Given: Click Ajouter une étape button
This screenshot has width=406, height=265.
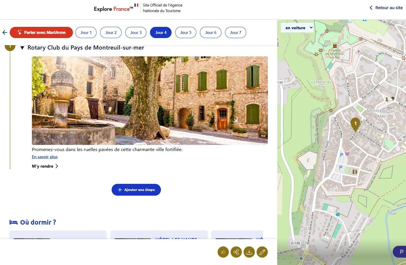Looking at the screenshot, I should pos(136,190).
